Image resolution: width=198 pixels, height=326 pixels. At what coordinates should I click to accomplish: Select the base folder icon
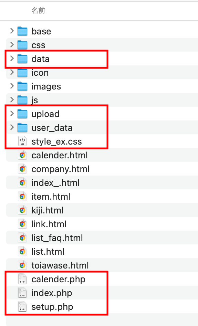22,31
